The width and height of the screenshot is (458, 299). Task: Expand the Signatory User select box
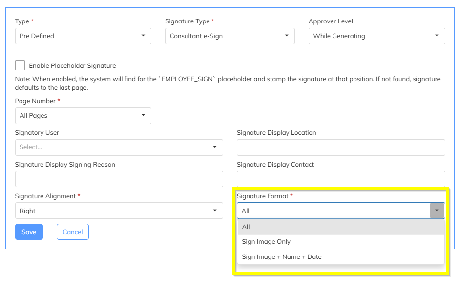119,147
